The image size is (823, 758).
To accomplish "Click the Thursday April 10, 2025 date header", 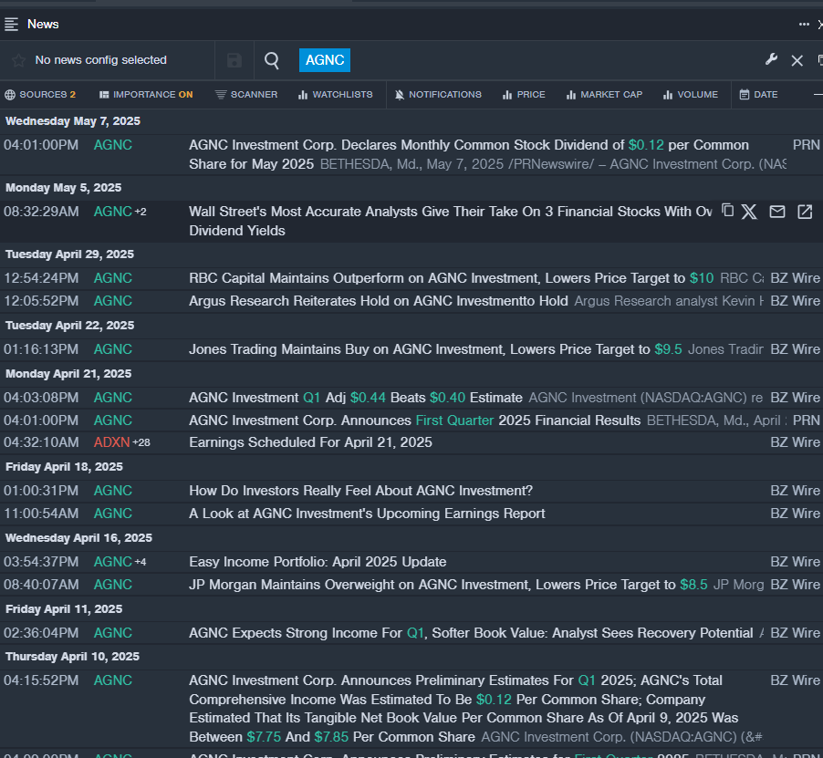I will [72, 657].
